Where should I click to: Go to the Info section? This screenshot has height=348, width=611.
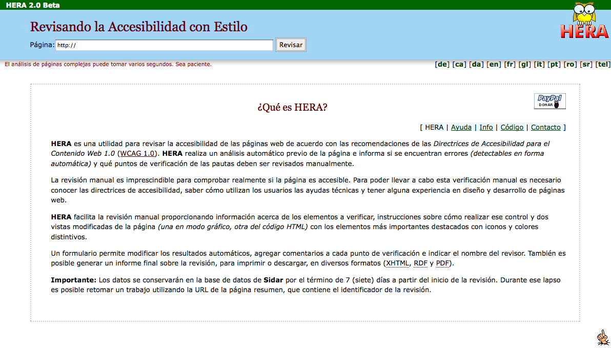[486, 127]
